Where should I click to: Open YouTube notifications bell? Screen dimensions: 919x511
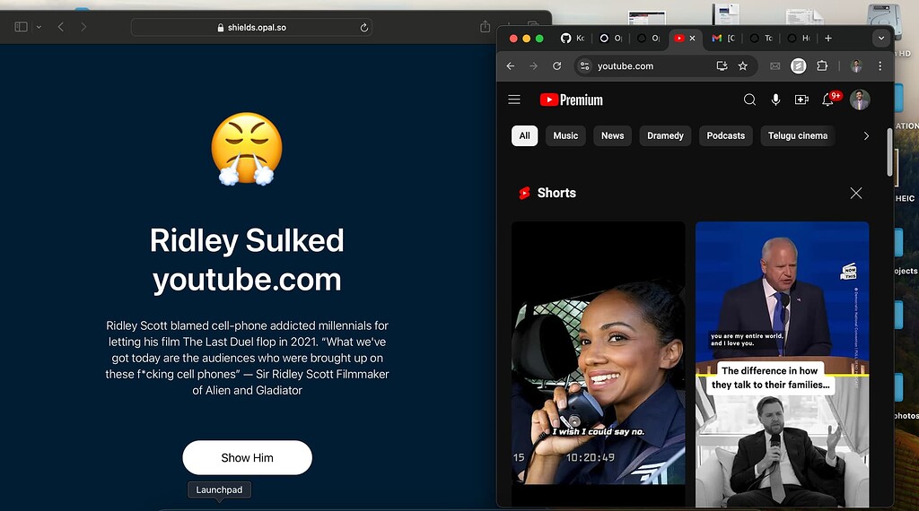pyautogui.click(x=828, y=100)
